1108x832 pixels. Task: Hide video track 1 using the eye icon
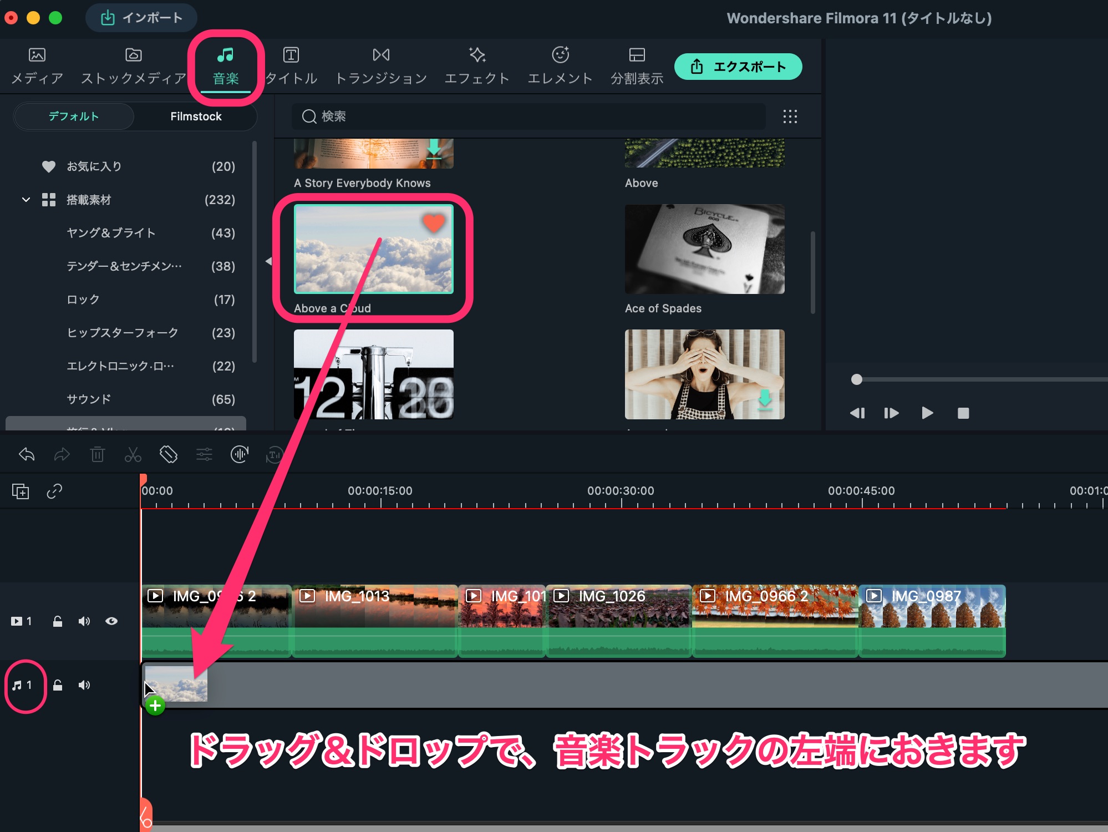coord(111,621)
